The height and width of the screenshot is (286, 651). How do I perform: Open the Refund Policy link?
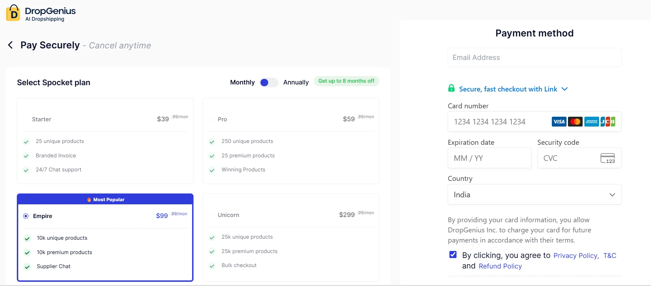tap(500, 266)
